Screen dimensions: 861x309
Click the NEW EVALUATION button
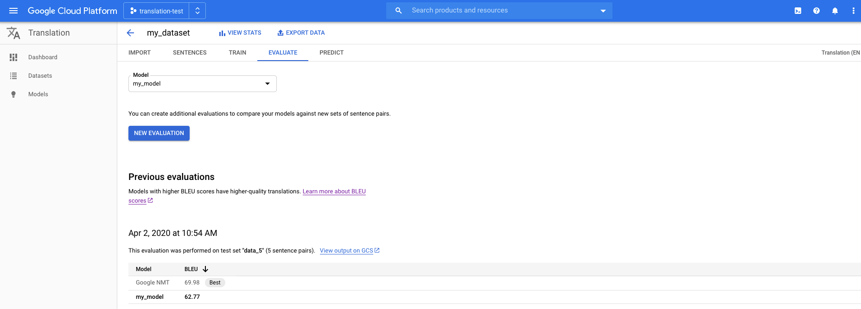(x=159, y=133)
